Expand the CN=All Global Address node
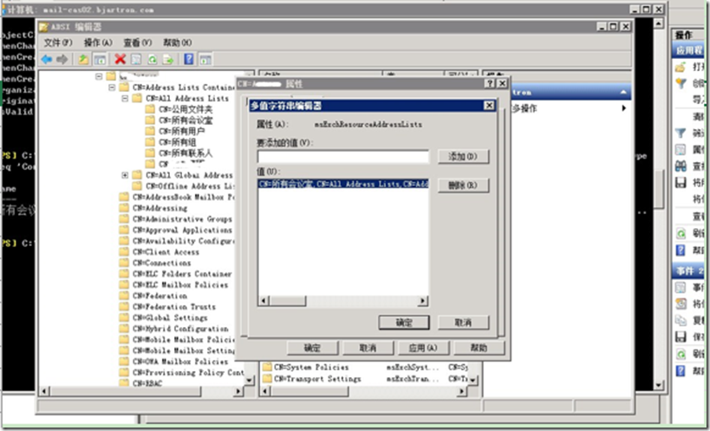The width and height of the screenshot is (710, 431). point(125,175)
